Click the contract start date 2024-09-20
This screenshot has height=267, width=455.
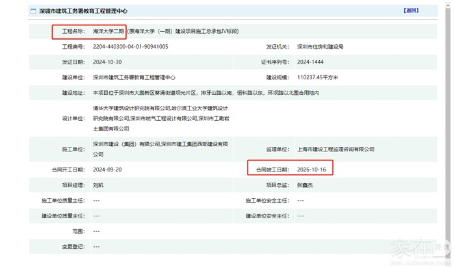coord(109,169)
